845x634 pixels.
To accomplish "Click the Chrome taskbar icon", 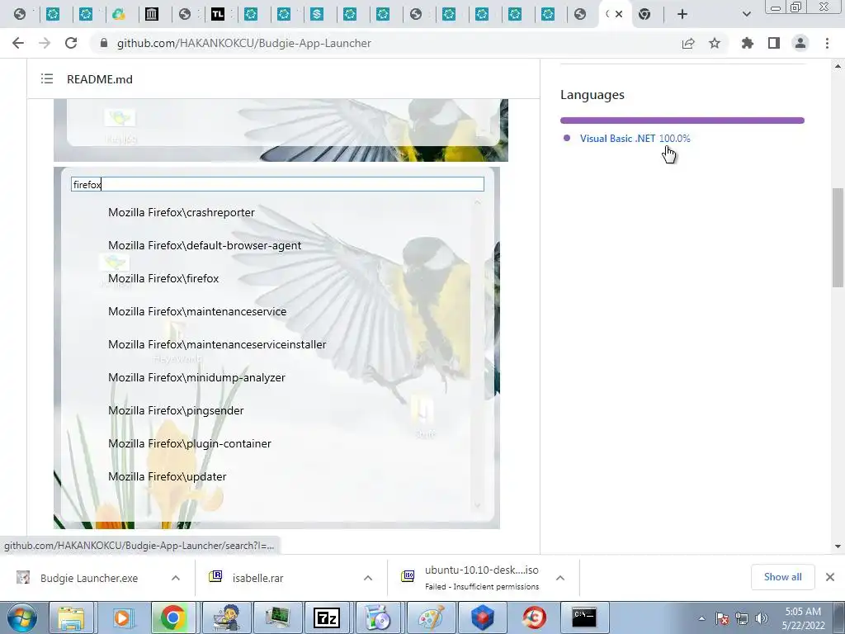I will [x=172, y=617].
